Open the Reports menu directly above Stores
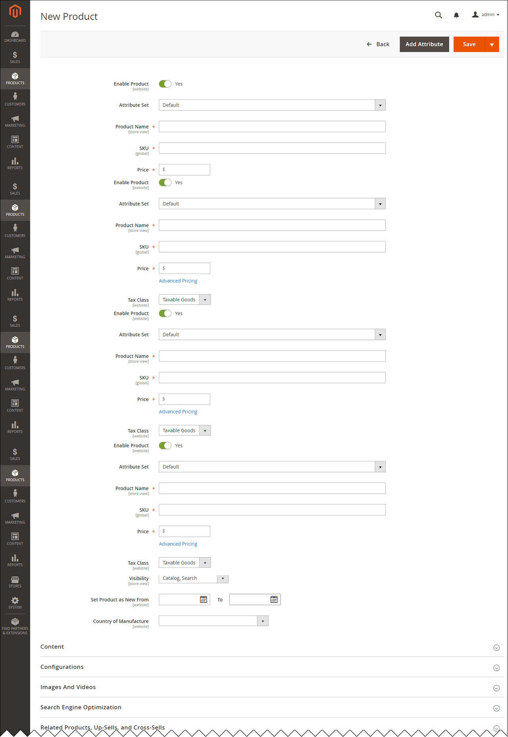 15,561
